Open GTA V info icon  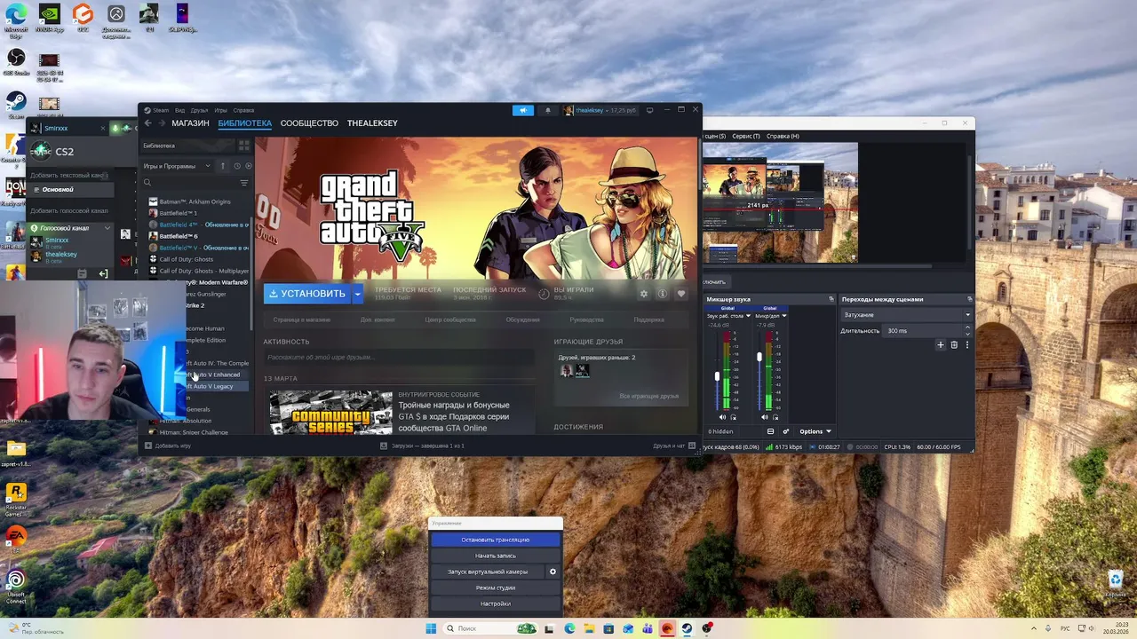click(662, 294)
